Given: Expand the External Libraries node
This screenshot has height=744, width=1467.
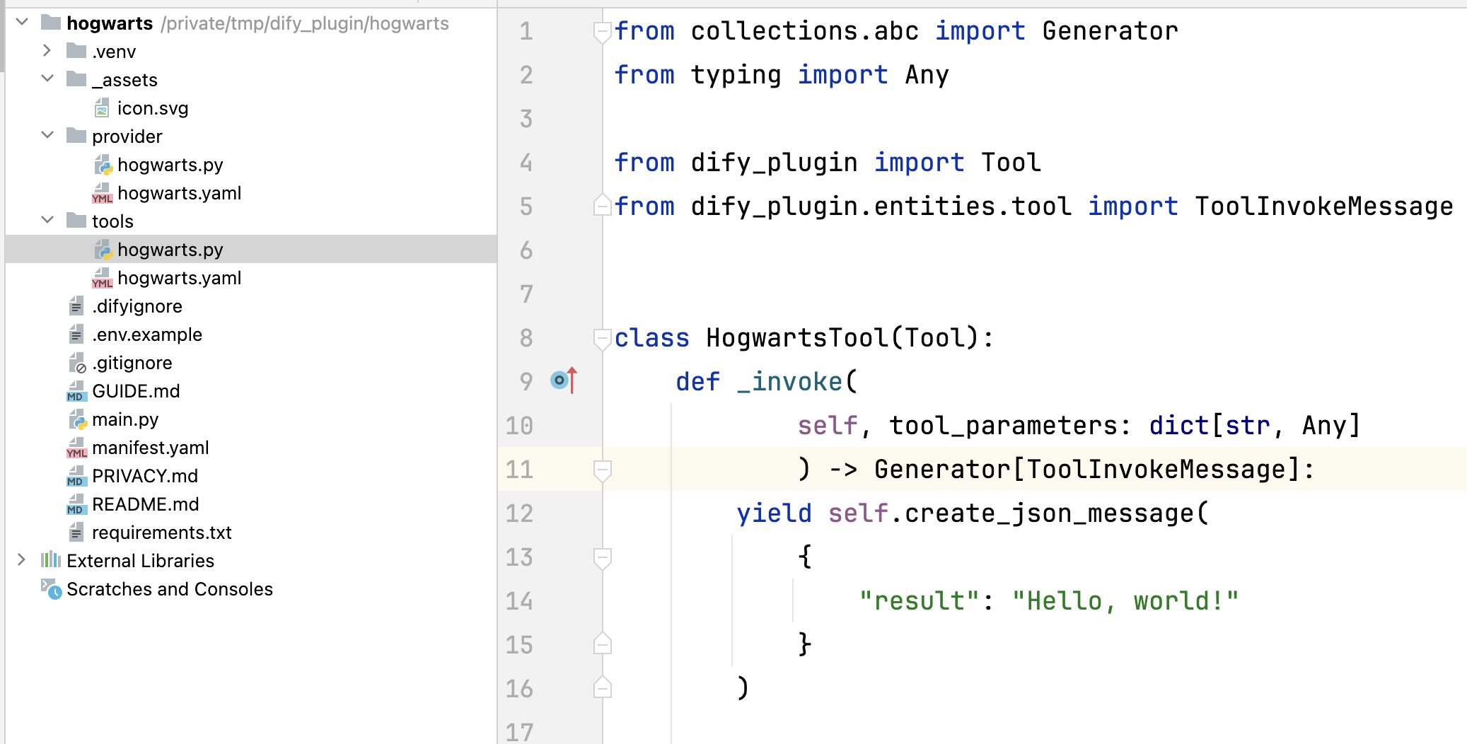Looking at the screenshot, I should [x=22, y=560].
